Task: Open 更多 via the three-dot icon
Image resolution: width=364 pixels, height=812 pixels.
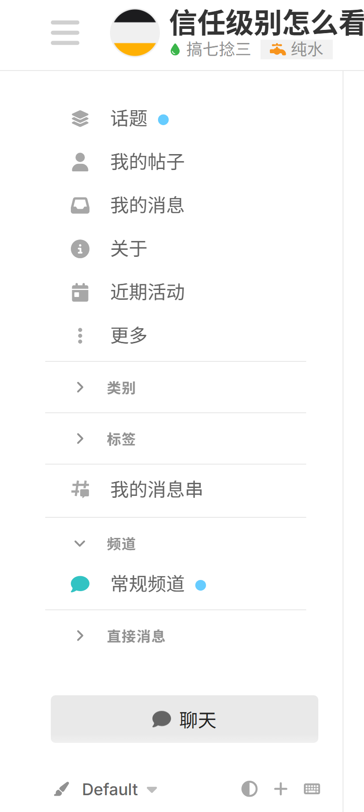Action: pyautogui.click(x=80, y=336)
